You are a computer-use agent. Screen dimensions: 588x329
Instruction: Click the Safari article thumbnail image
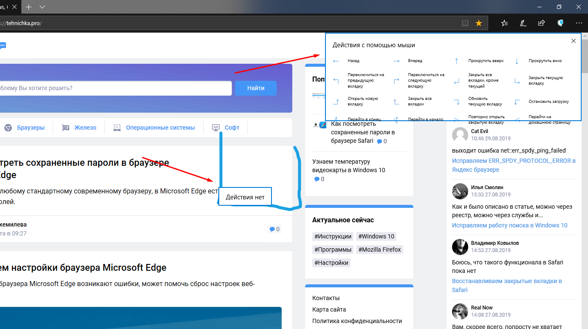pos(319,124)
